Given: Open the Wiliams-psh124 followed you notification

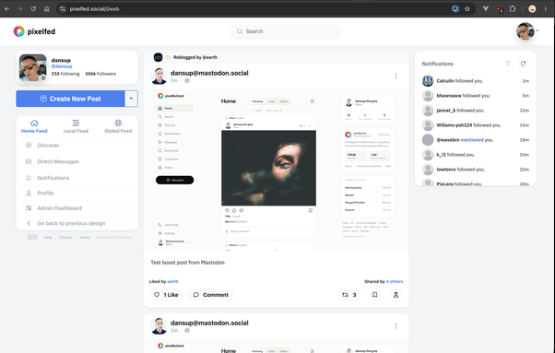Looking at the screenshot, I should pyautogui.click(x=476, y=125).
